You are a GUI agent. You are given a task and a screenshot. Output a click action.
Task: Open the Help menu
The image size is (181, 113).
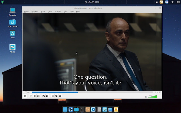coord(78,12)
